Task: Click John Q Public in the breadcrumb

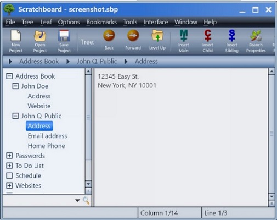Action: coord(97,61)
